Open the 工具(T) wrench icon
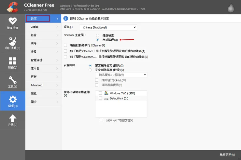 (13, 80)
